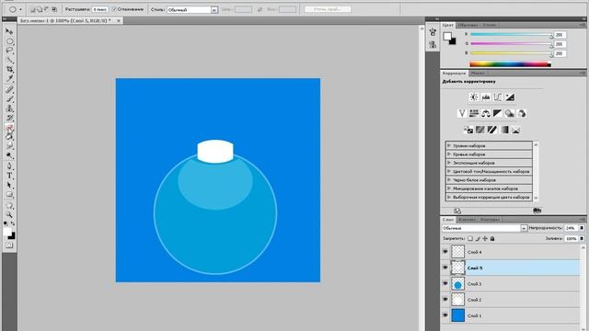589x331 pixels.
Task: Hide layer Слой 4 with its eye icon
Action: [x=445, y=252]
